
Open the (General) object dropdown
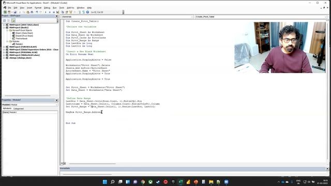(x=127, y=17)
